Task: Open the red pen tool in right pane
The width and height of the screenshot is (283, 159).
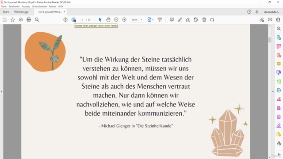Action: (x=279, y=99)
